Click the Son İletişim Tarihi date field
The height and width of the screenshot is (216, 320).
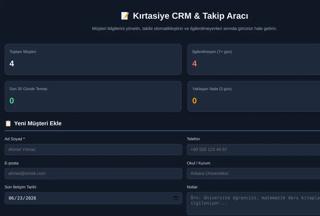tap(93, 198)
